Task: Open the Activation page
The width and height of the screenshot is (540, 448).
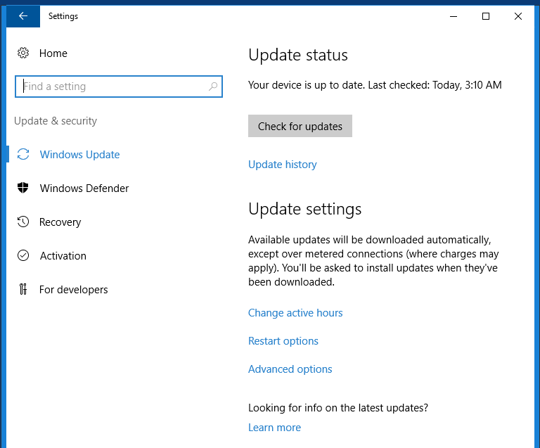Action: pos(63,256)
